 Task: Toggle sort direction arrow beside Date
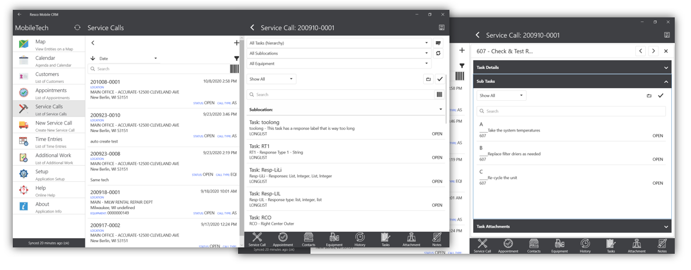93,59
